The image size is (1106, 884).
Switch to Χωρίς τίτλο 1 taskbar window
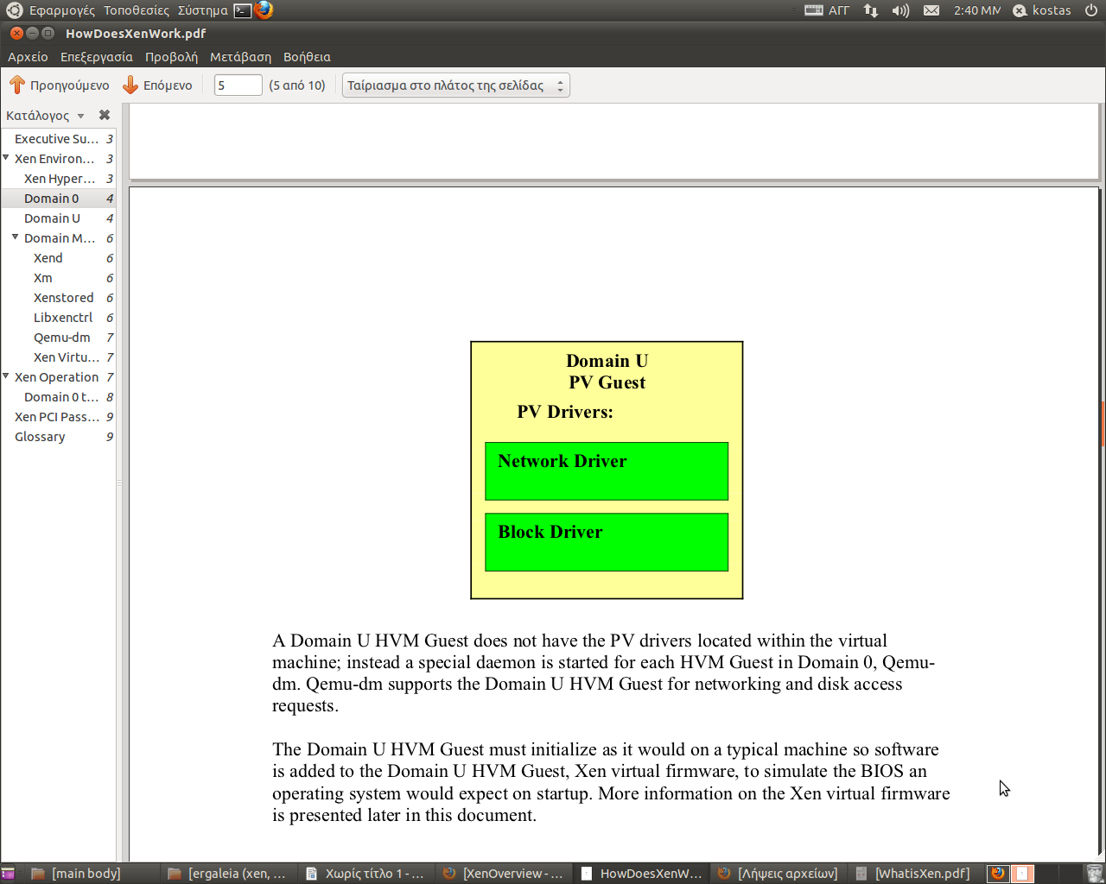[x=365, y=874]
